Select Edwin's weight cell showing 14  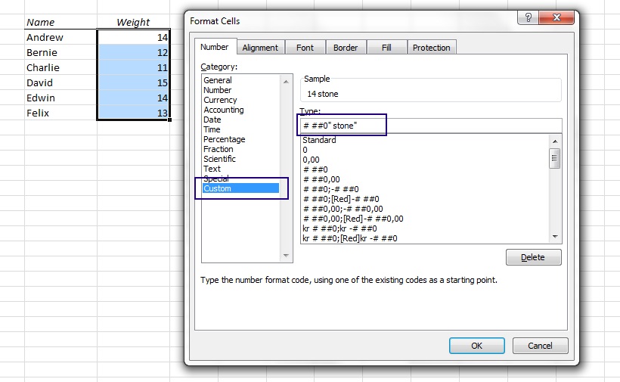click(134, 98)
